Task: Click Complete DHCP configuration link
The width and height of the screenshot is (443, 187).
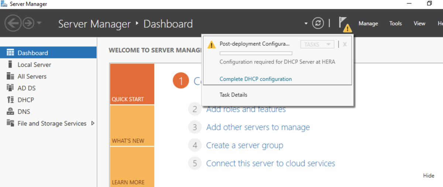Action: [x=255, y=79]
